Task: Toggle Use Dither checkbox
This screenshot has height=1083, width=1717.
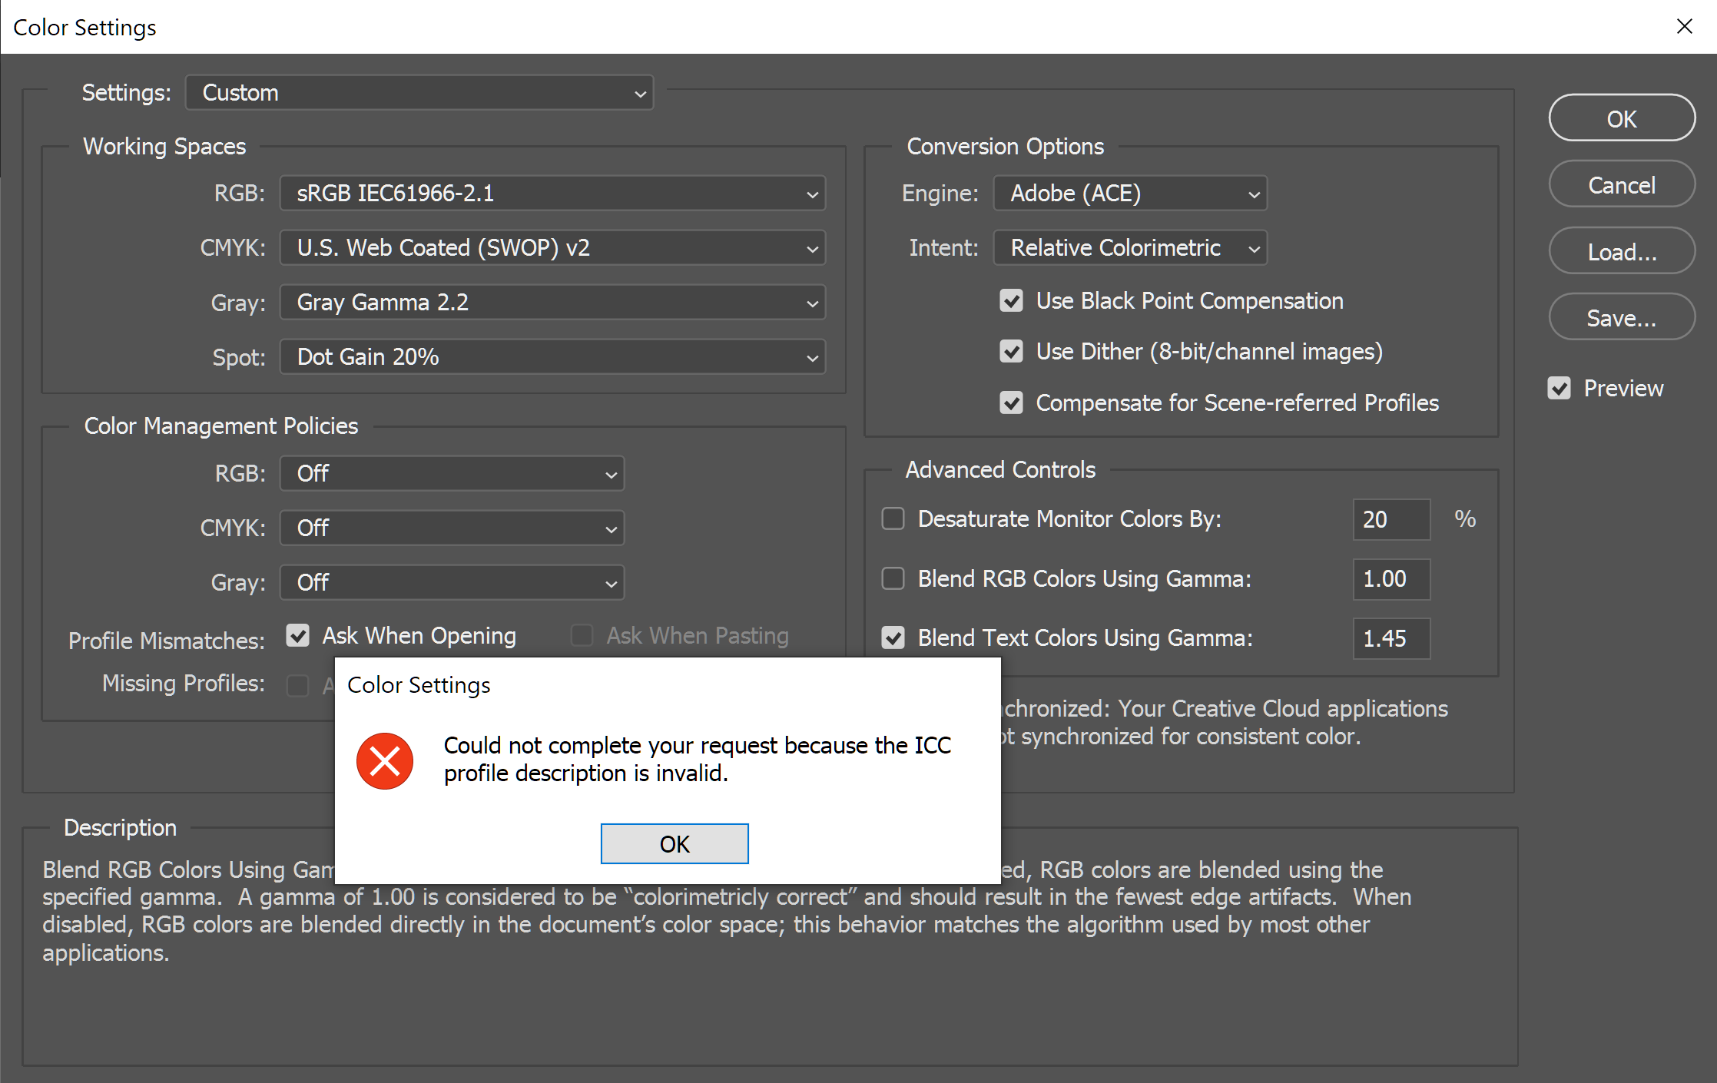Action: (x=1011, y=352)
